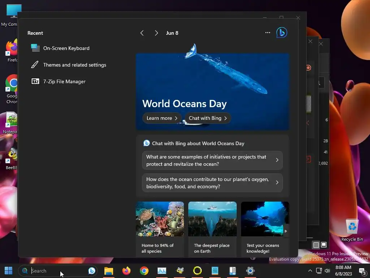Open the resource monitor graph taskbar icon
Screen dimensions: 370x278
pyautogui.click(x=162, y=271)
